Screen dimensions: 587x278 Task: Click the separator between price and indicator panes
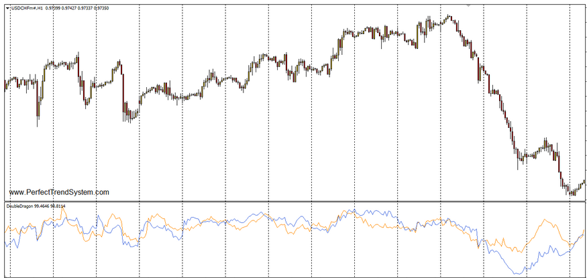[x=293, y=201]
